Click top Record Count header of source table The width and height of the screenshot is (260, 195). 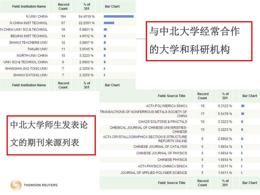pos(203,96)
